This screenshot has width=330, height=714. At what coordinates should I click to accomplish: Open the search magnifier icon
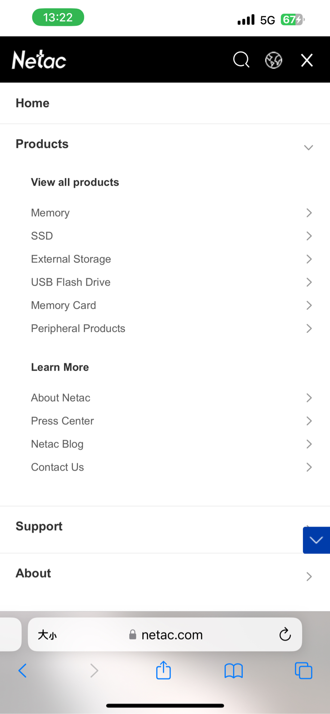click(x=241, y=60)
